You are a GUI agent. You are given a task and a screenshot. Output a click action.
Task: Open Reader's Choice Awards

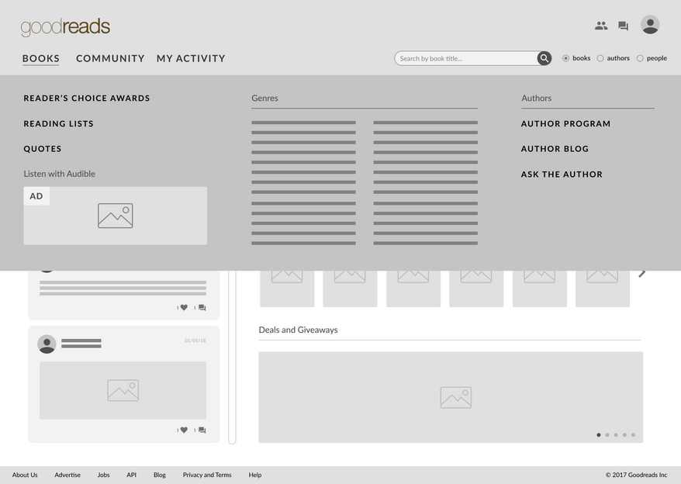coord(87,99)
